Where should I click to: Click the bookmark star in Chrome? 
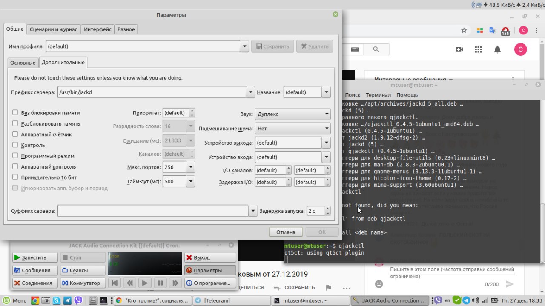click(464, 30)
